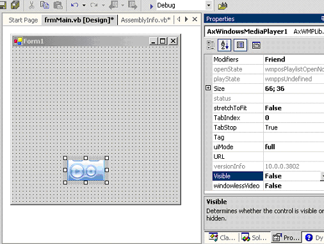Select the Modifiers property row
Image resolution: width=324 pixels, height=244 pixels.
268,60
